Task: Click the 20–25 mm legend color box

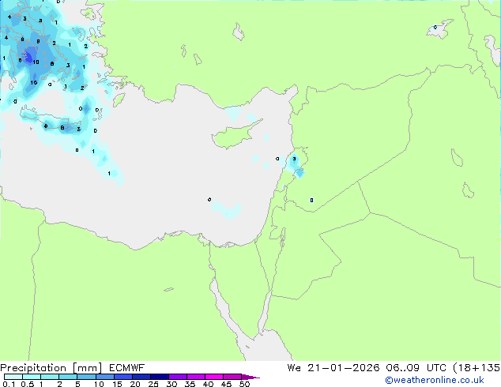Action: click(x=141, y=377)
